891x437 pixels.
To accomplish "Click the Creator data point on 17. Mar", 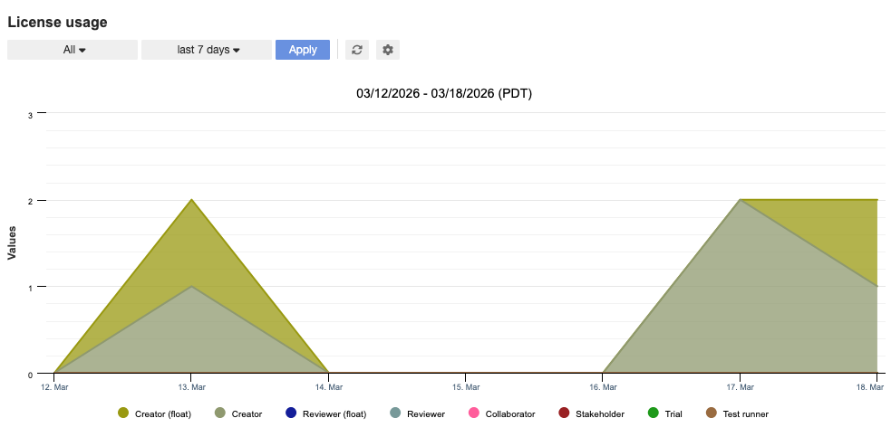I will (740, 200).
